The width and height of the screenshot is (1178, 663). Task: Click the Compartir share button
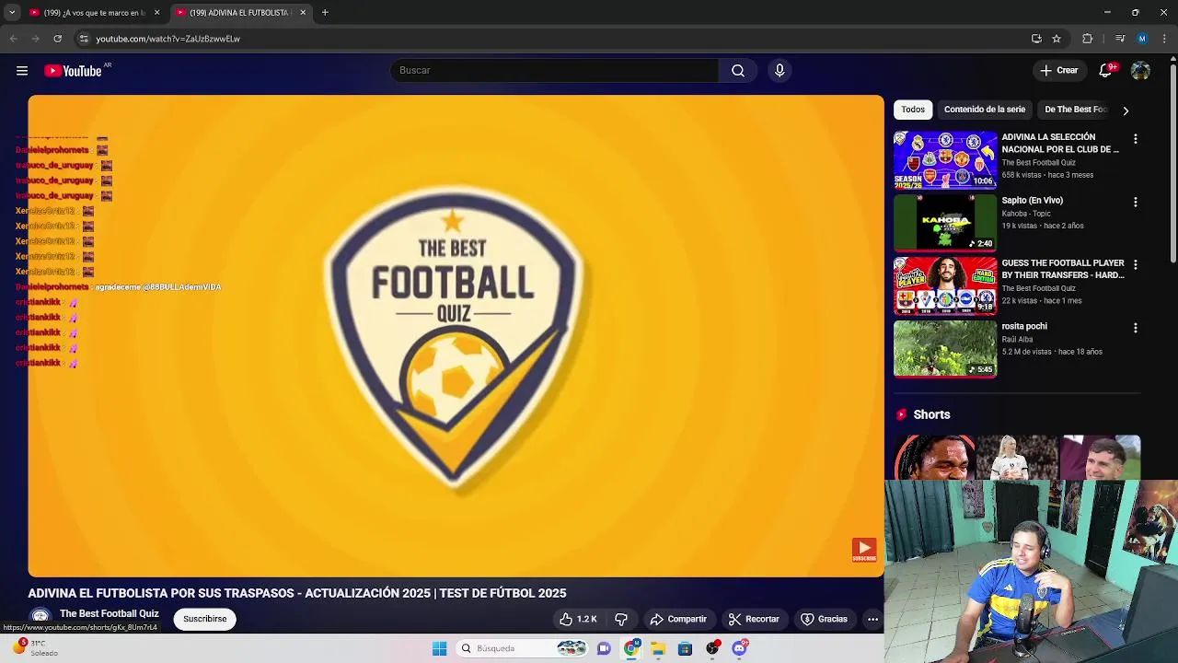click(x=678, y=619)
